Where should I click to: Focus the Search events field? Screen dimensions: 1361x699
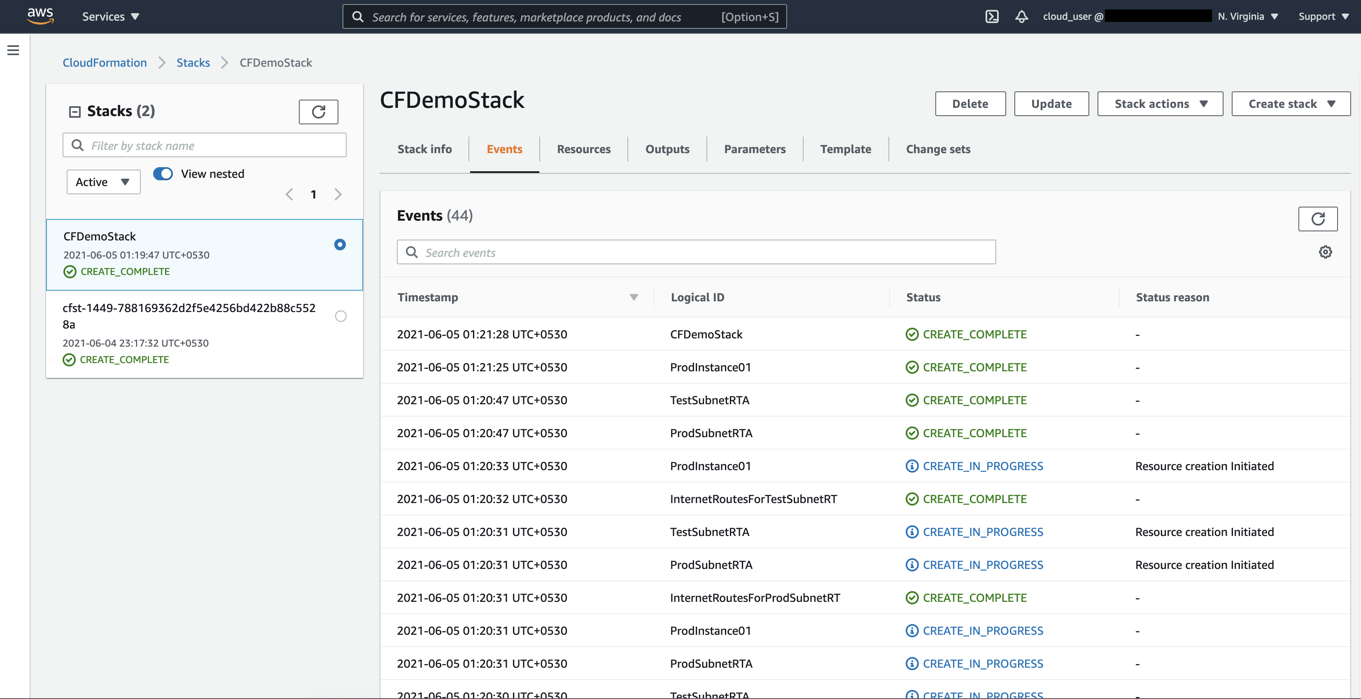click(697, 252)
